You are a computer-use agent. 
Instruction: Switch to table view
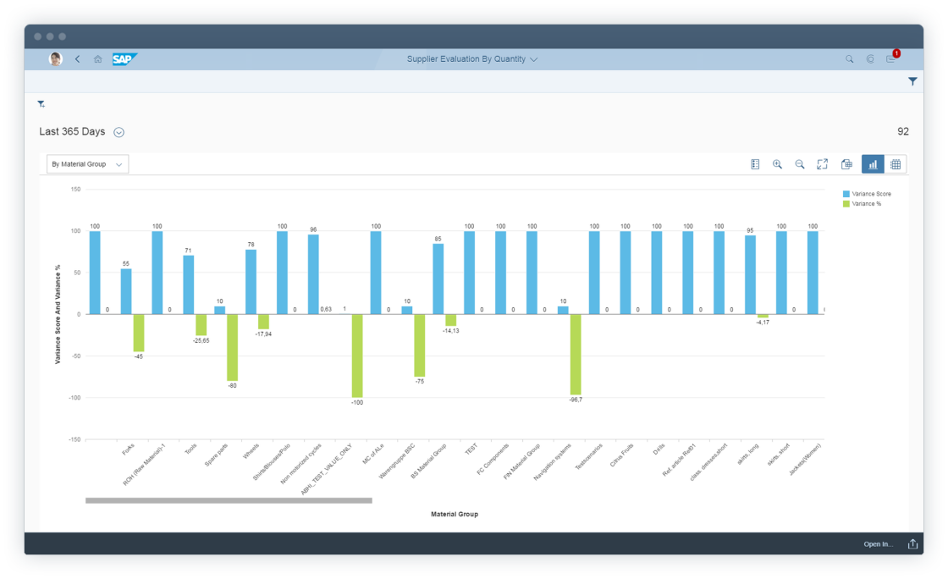click(x=896, y=164)
